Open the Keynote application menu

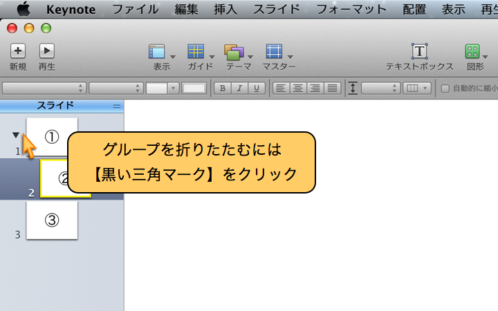(71, 10)
